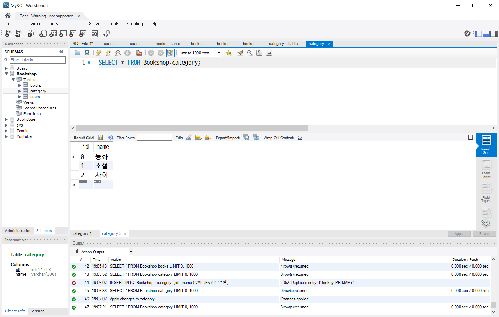The image size is (499, 317).
Task: Close the category 3 result tab
Action: [125, 234]
